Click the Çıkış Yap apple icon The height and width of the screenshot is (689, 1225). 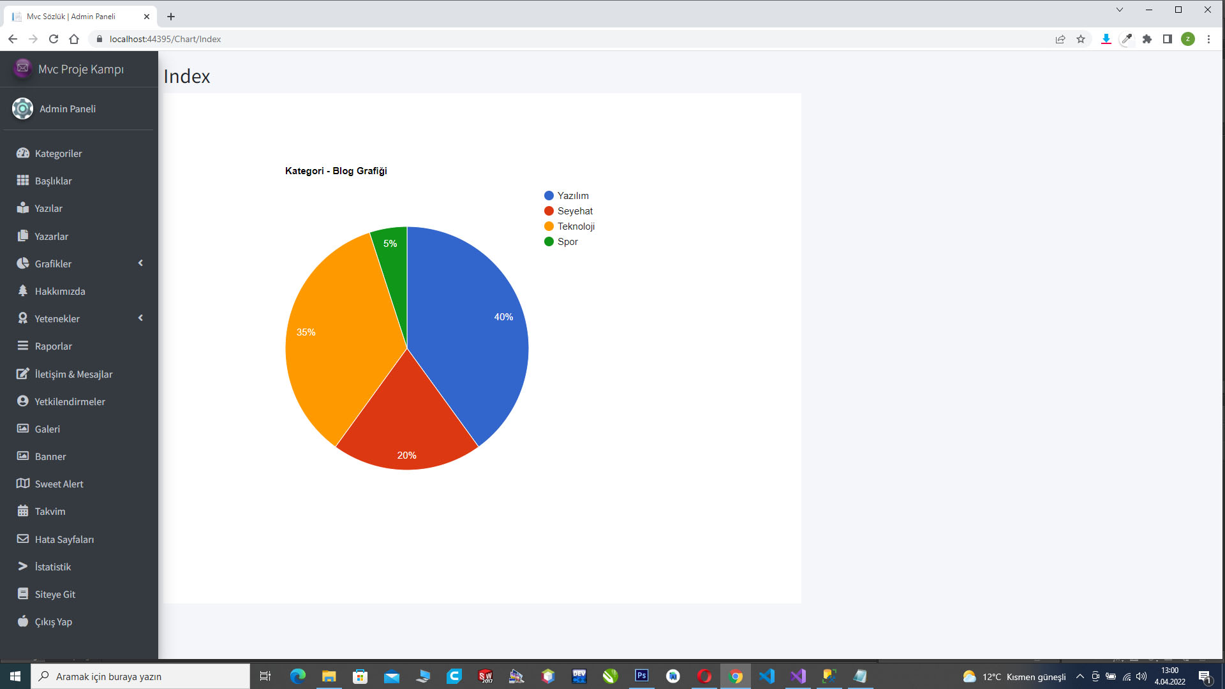23,621
